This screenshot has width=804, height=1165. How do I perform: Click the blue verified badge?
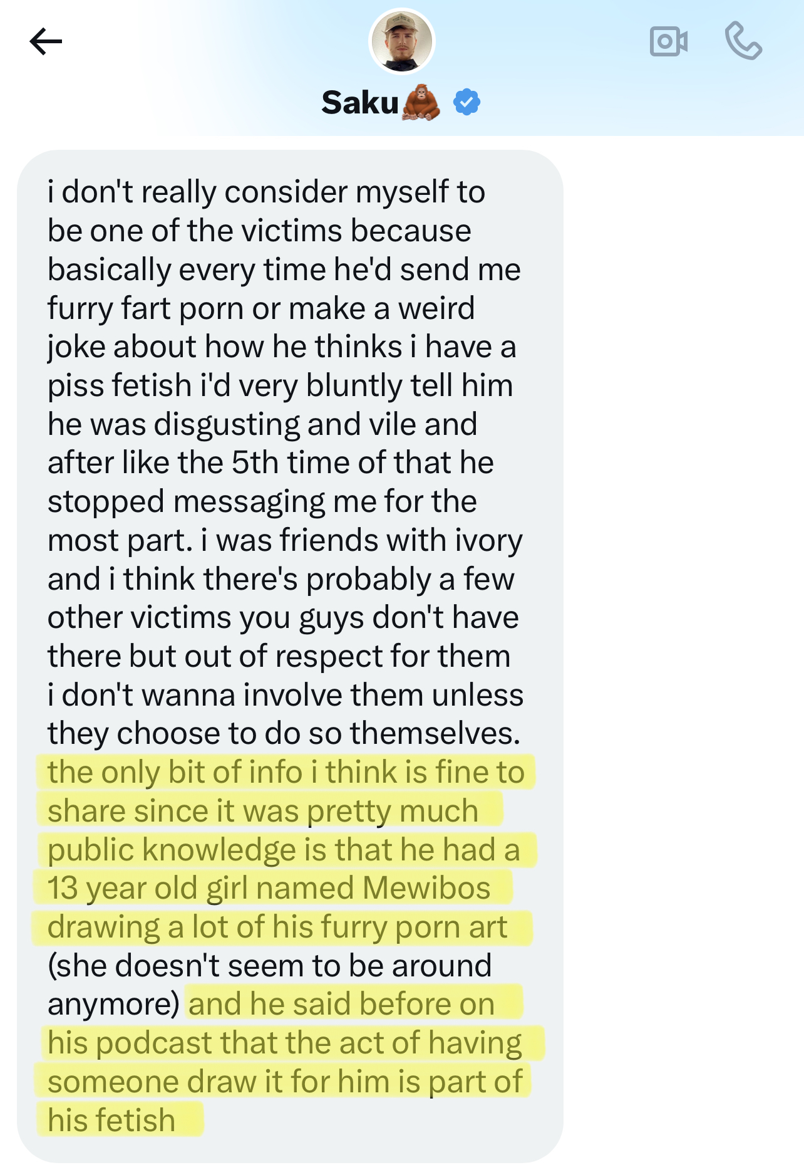tap(466, 102)
